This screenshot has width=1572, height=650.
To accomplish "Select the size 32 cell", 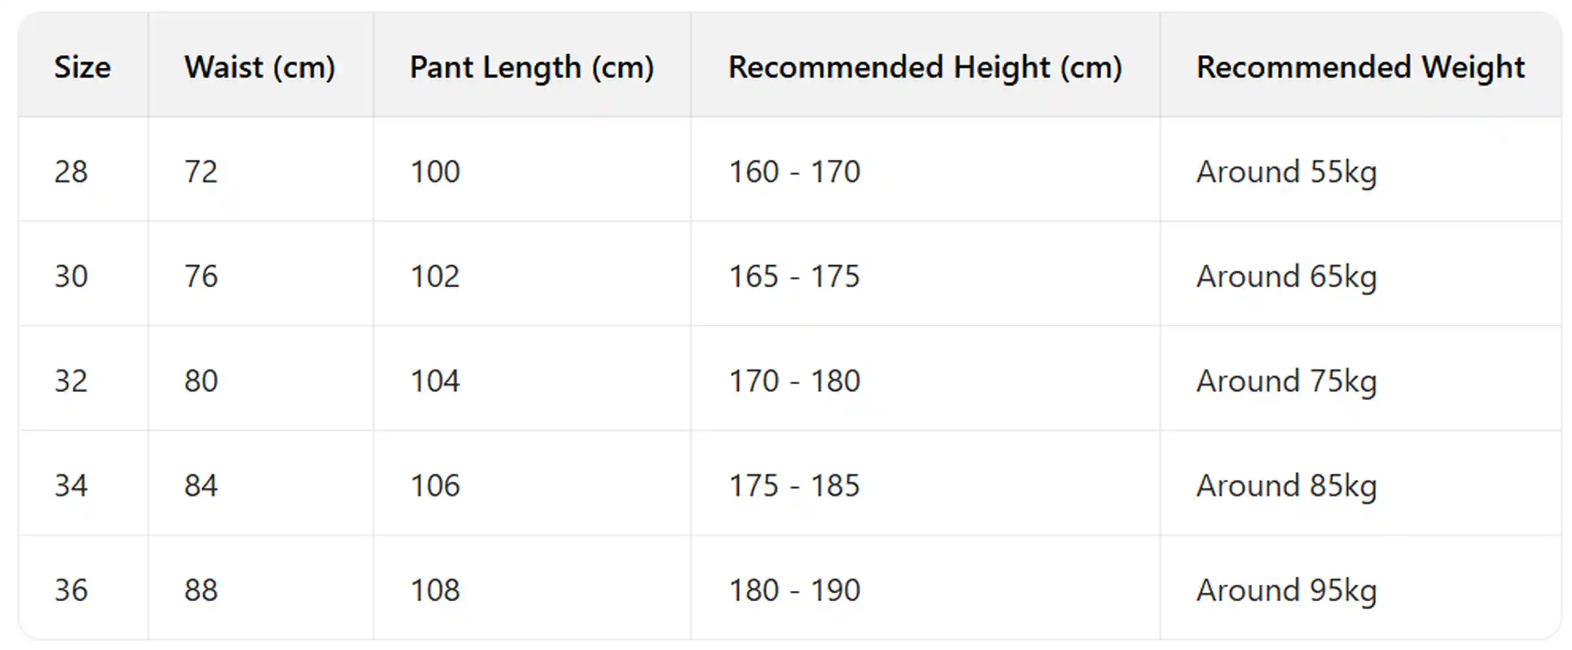I will coord(71,382).
